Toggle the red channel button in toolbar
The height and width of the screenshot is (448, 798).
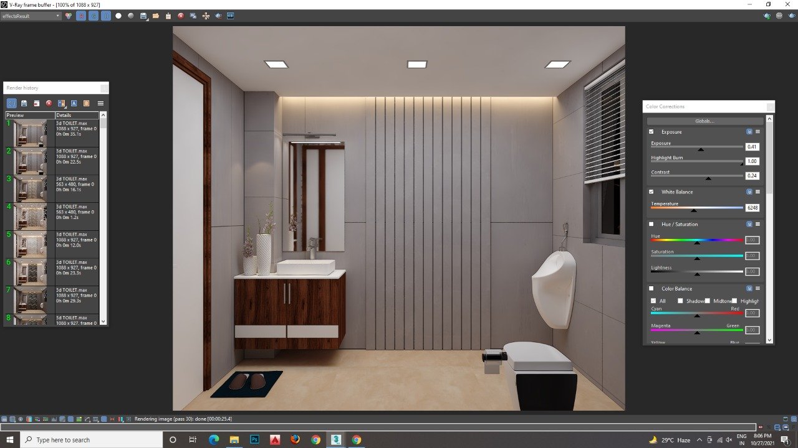[x=81, y=16]
